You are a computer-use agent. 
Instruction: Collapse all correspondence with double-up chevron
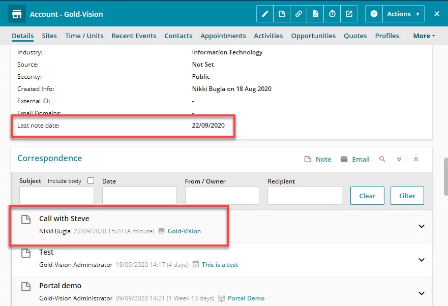[416, 159]
